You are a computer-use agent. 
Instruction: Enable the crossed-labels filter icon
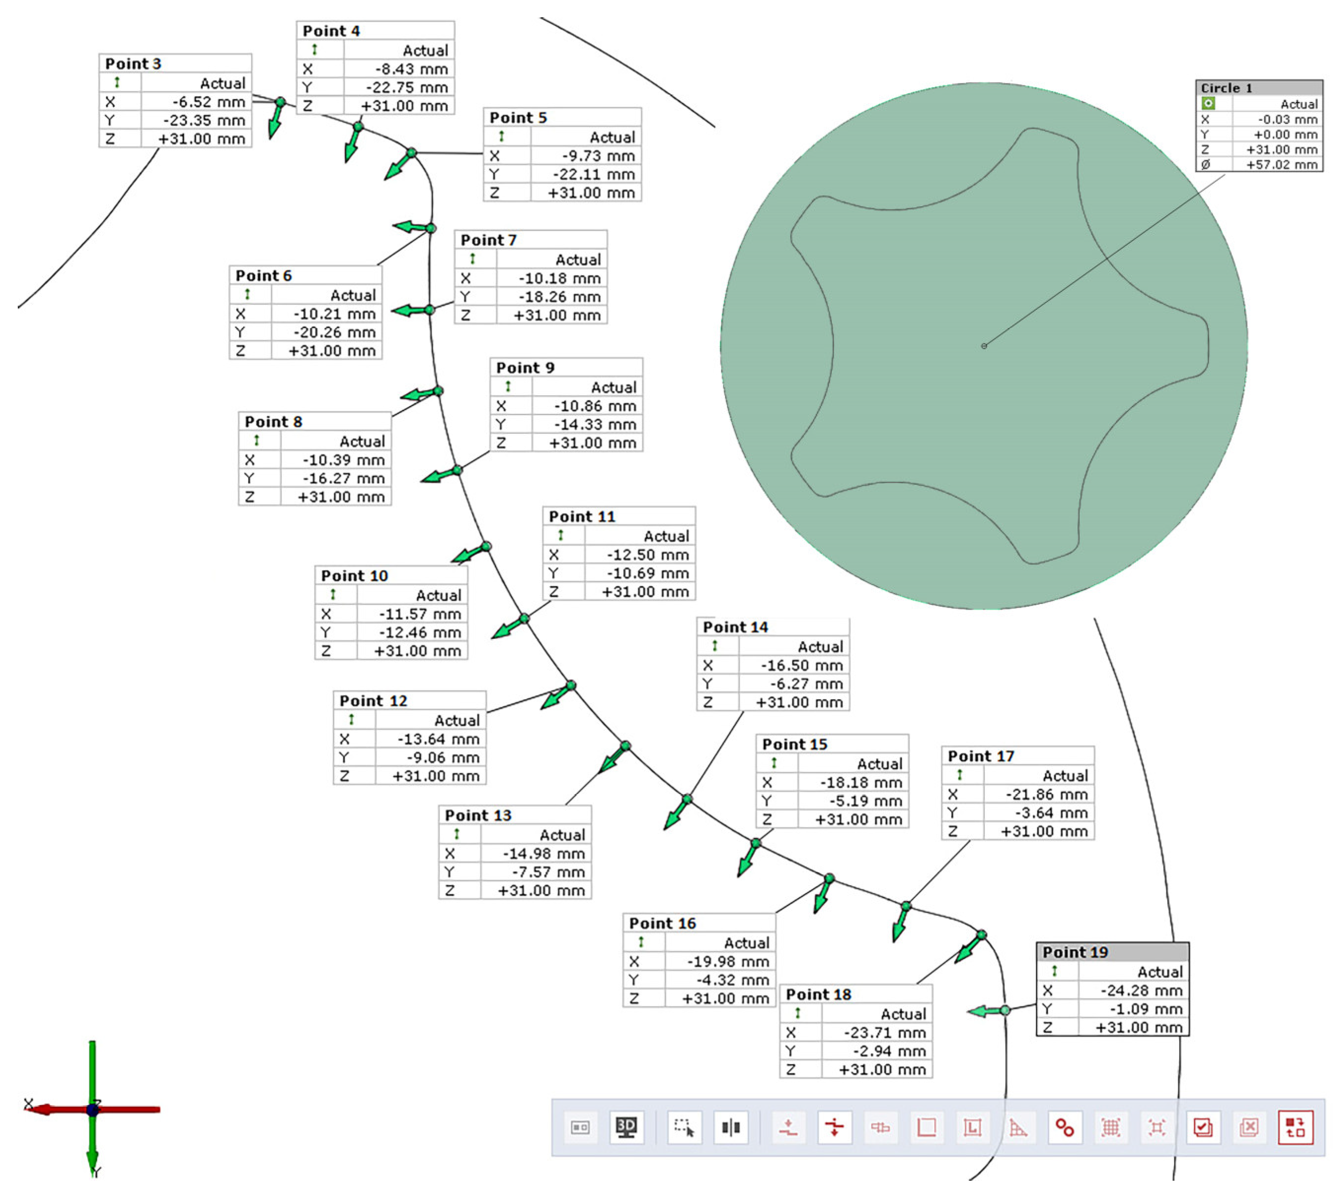(x=1250, y=1127)
